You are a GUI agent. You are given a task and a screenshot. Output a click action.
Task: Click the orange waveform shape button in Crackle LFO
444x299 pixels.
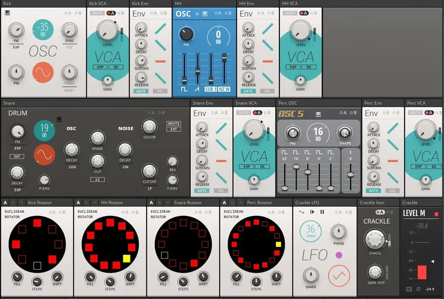click(339, 276)
